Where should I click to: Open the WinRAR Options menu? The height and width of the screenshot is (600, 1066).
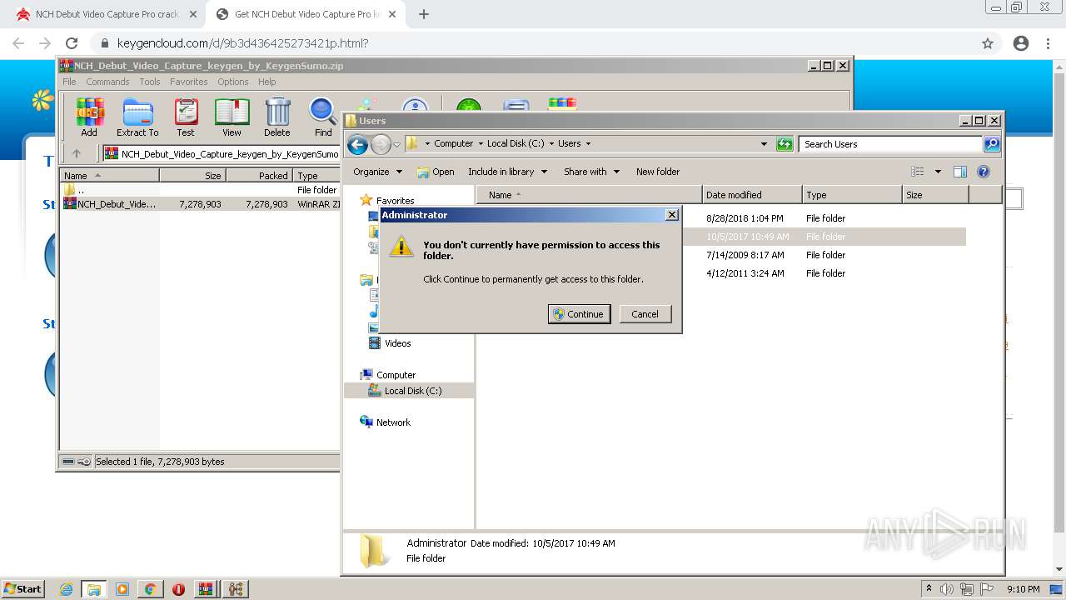click(233, 82)
